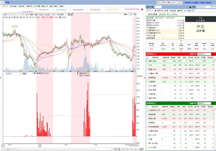Open the 統計天數 dropdown
The image size is (216, 151).
158,7
